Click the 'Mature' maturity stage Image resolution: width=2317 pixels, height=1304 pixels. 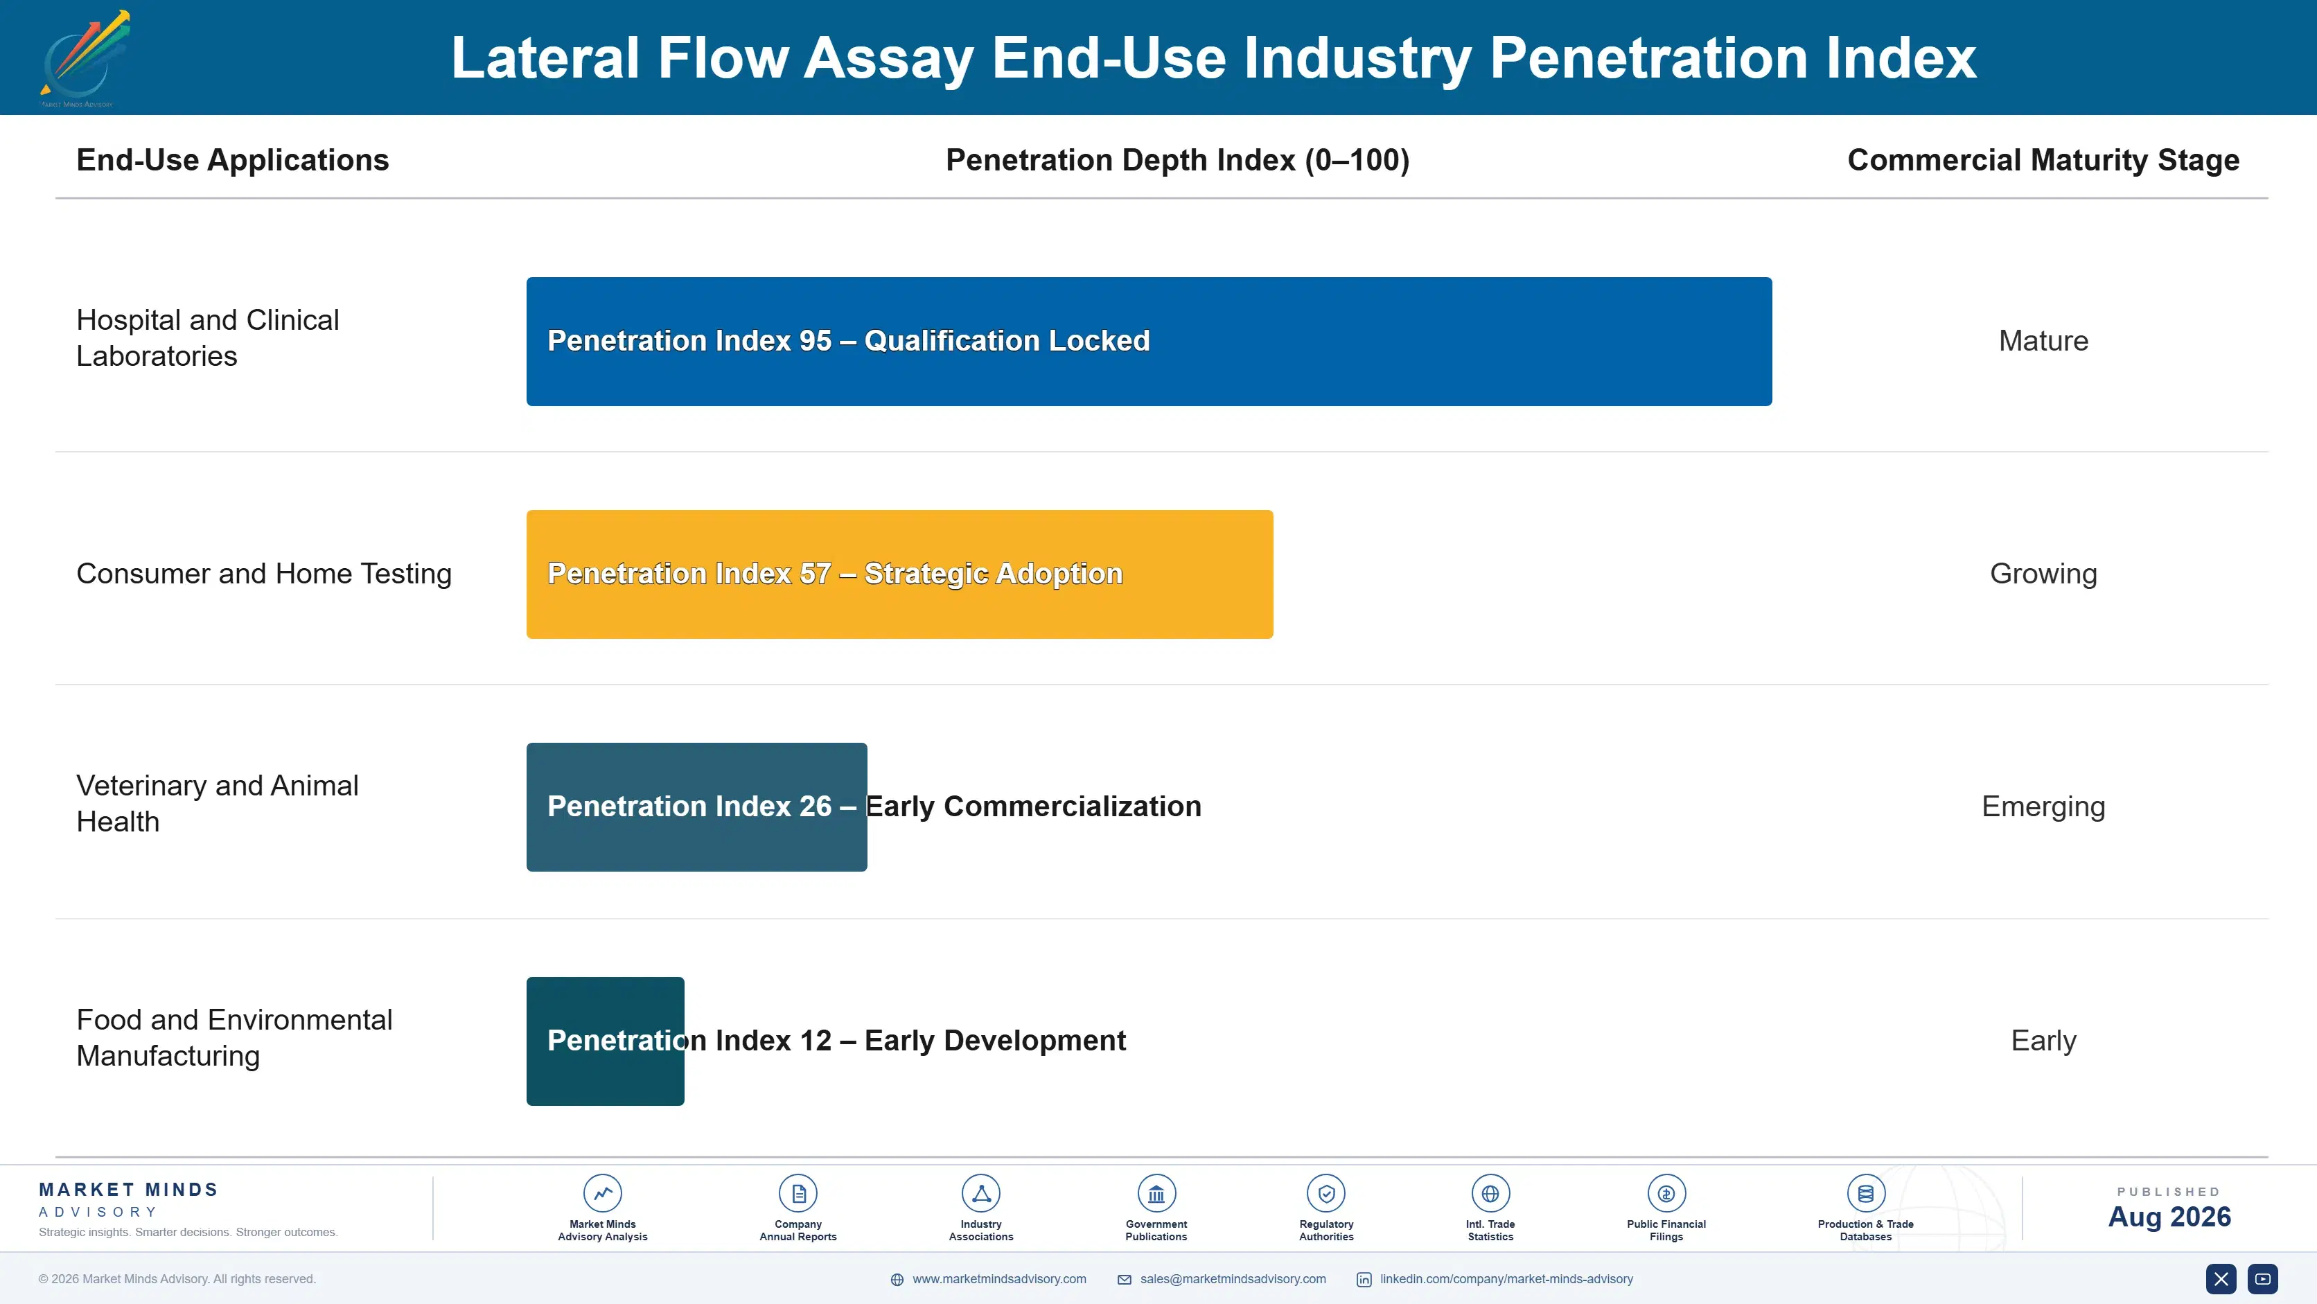[x=2043, y=341]
